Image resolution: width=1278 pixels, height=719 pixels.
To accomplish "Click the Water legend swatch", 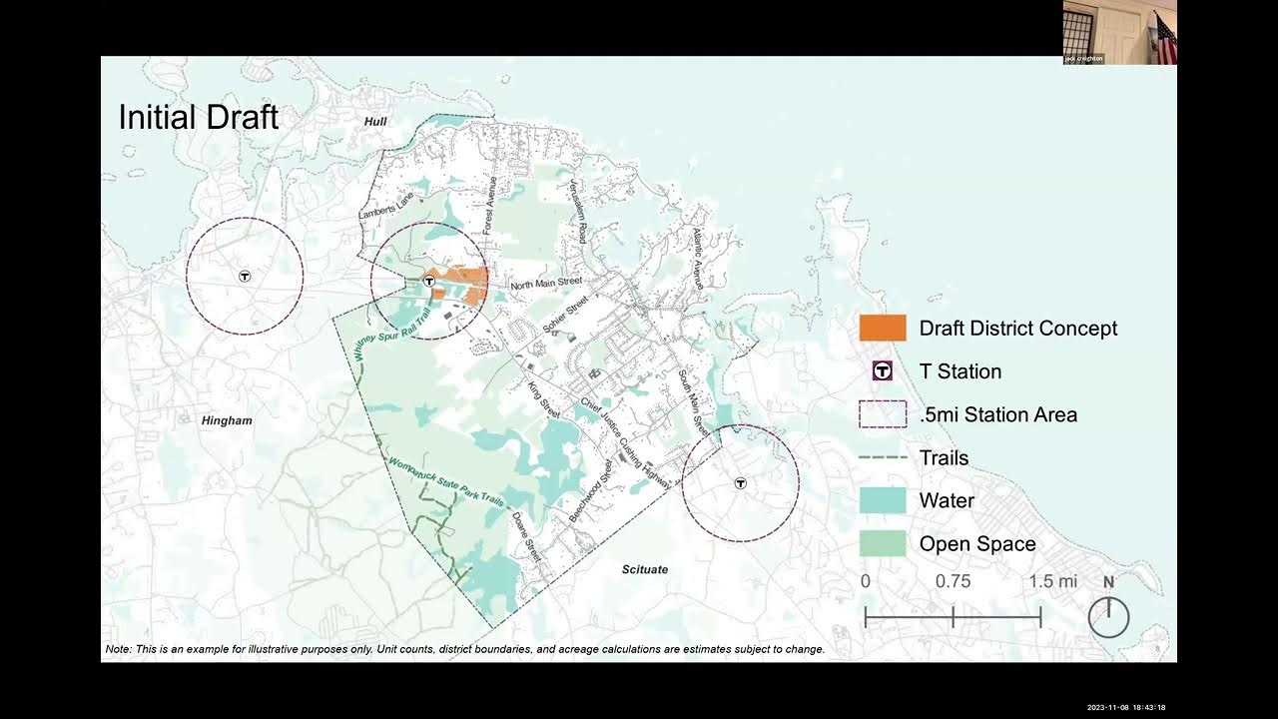I will click(883, 500).
